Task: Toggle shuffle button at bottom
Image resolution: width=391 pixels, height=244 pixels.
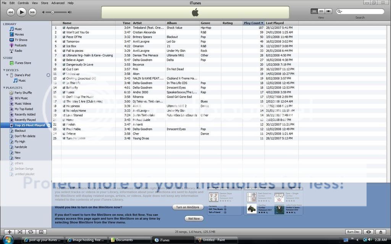Action: 20,232
